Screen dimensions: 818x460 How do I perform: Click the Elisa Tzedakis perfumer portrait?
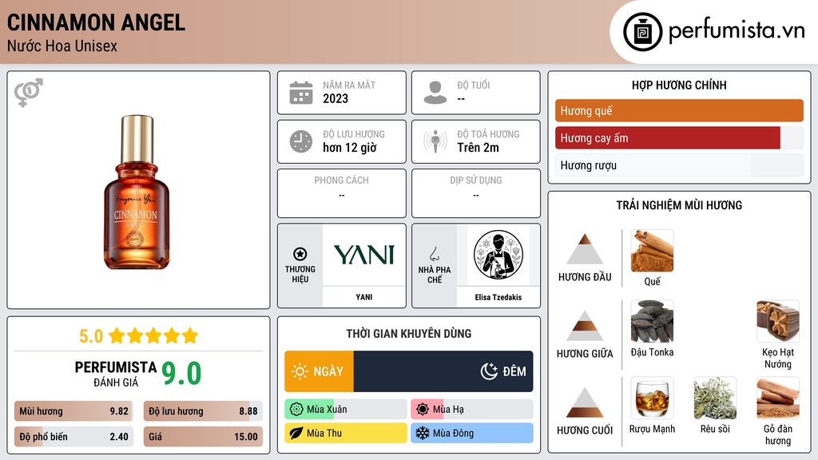click(x=498, y=255)
